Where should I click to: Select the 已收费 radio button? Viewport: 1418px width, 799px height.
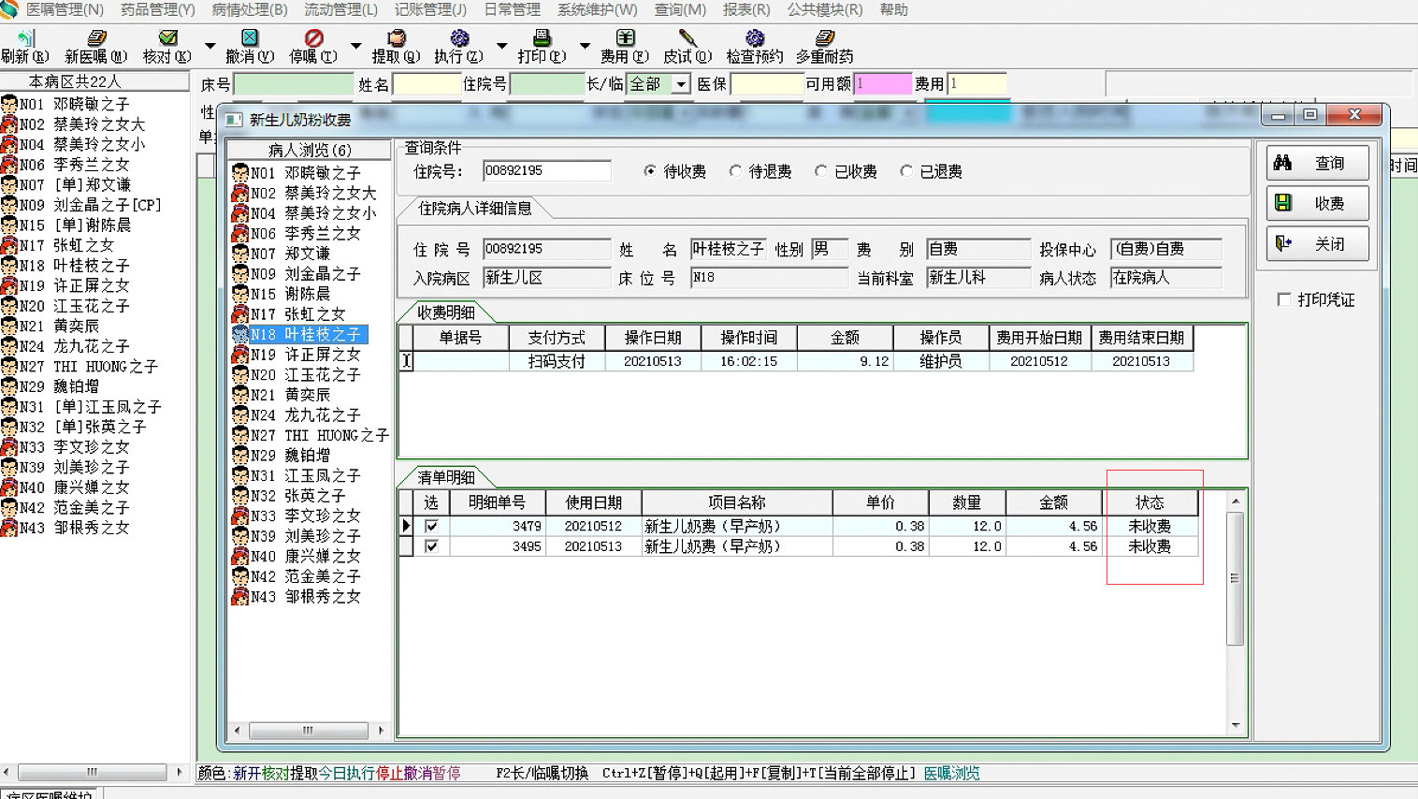[x=821, y=171]
